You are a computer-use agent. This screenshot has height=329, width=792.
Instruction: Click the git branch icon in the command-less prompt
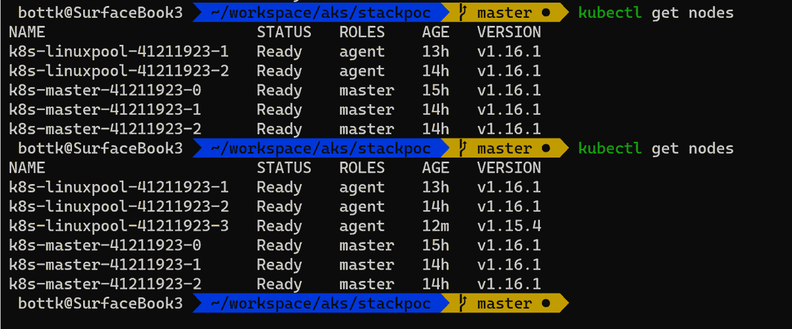[463, 303]
